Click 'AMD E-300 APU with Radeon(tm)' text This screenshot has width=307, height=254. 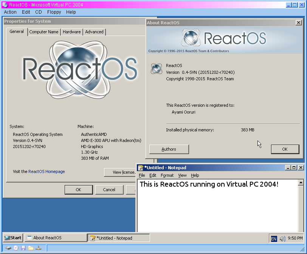click(x=111, y=140)
